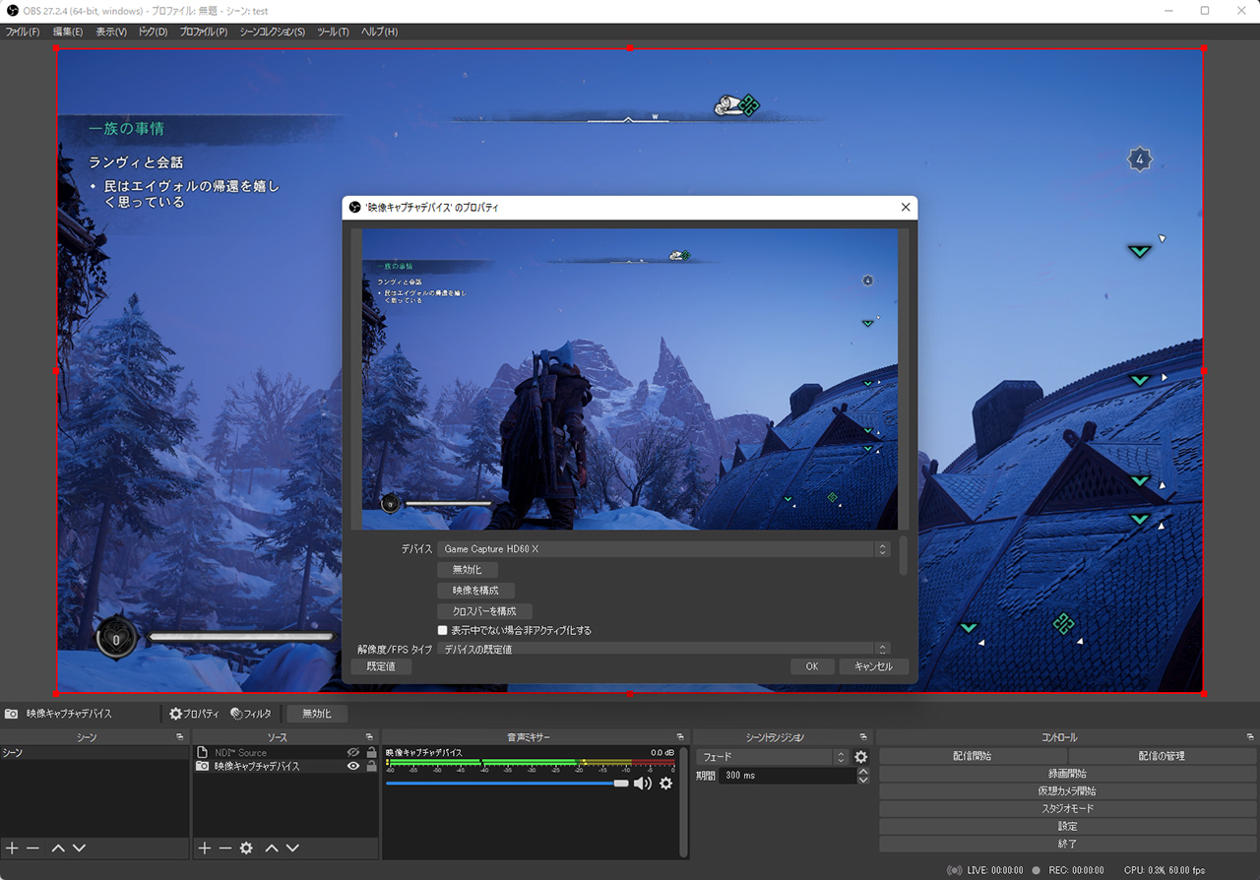This screenshot has height=880, width=1260.
Task: Add a new scene with plus icon
Action: pos(12,848)
